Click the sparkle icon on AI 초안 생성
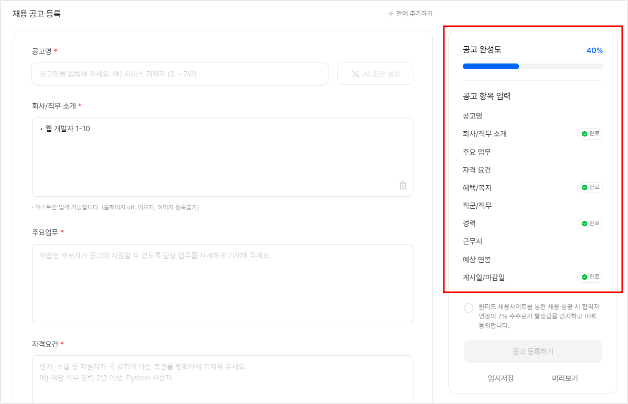The image size is (628, 404). click(356, 74)
